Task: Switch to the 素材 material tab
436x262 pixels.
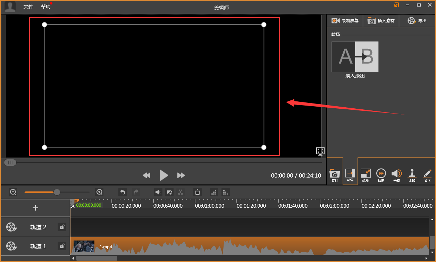Action: (x=335, y=175)
